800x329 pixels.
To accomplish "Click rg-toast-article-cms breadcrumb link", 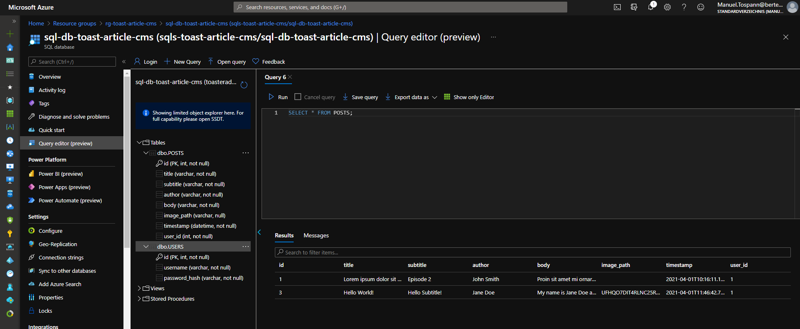I will pyautogui.click(x=131, y=23).
